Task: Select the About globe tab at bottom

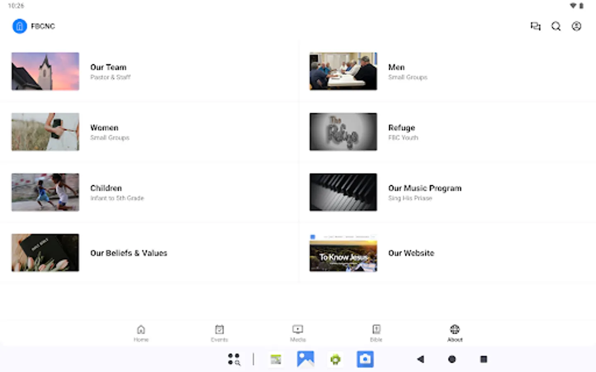Action: 454,333
